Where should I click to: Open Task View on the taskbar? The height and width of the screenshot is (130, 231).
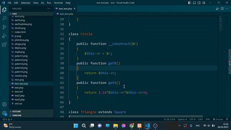click(92, 126)
